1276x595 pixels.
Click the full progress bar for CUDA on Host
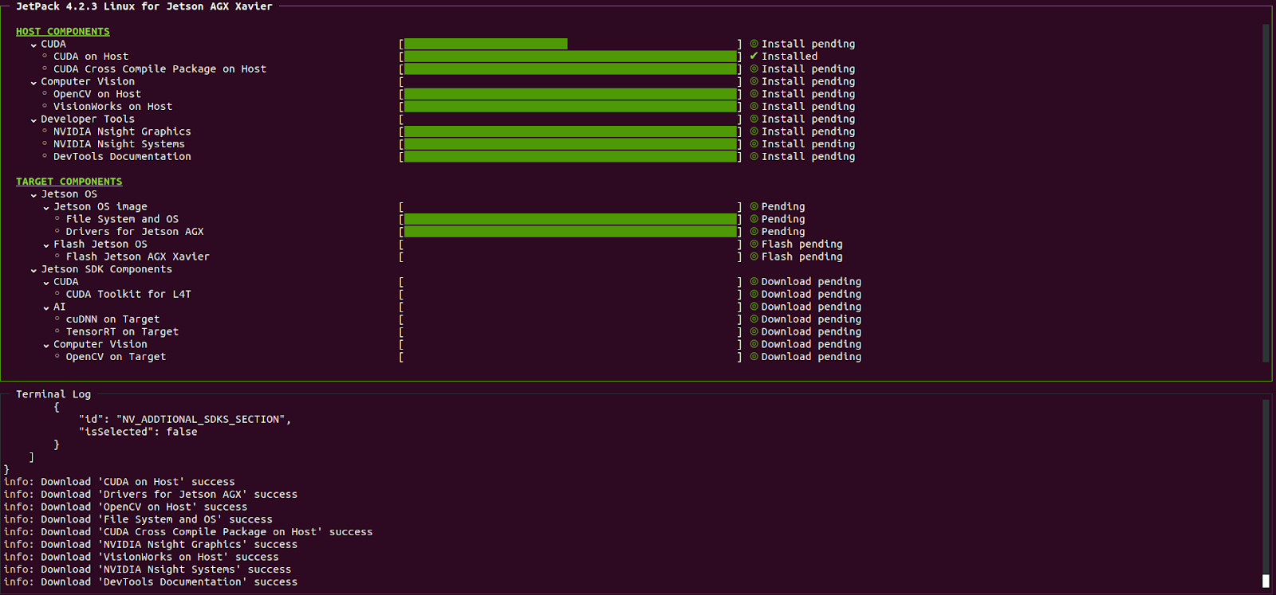pos(571,57)
